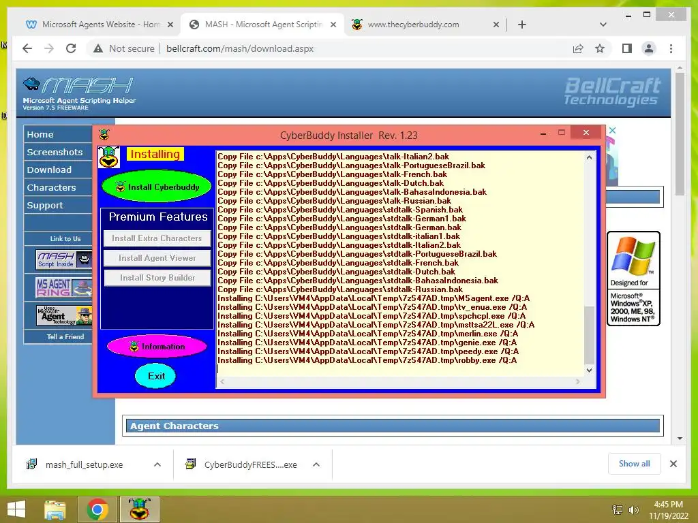Image resolution: width=698 pixels, height=523 pixels.
Task: Open Support in MASH site menu
Action: [58, 206]
